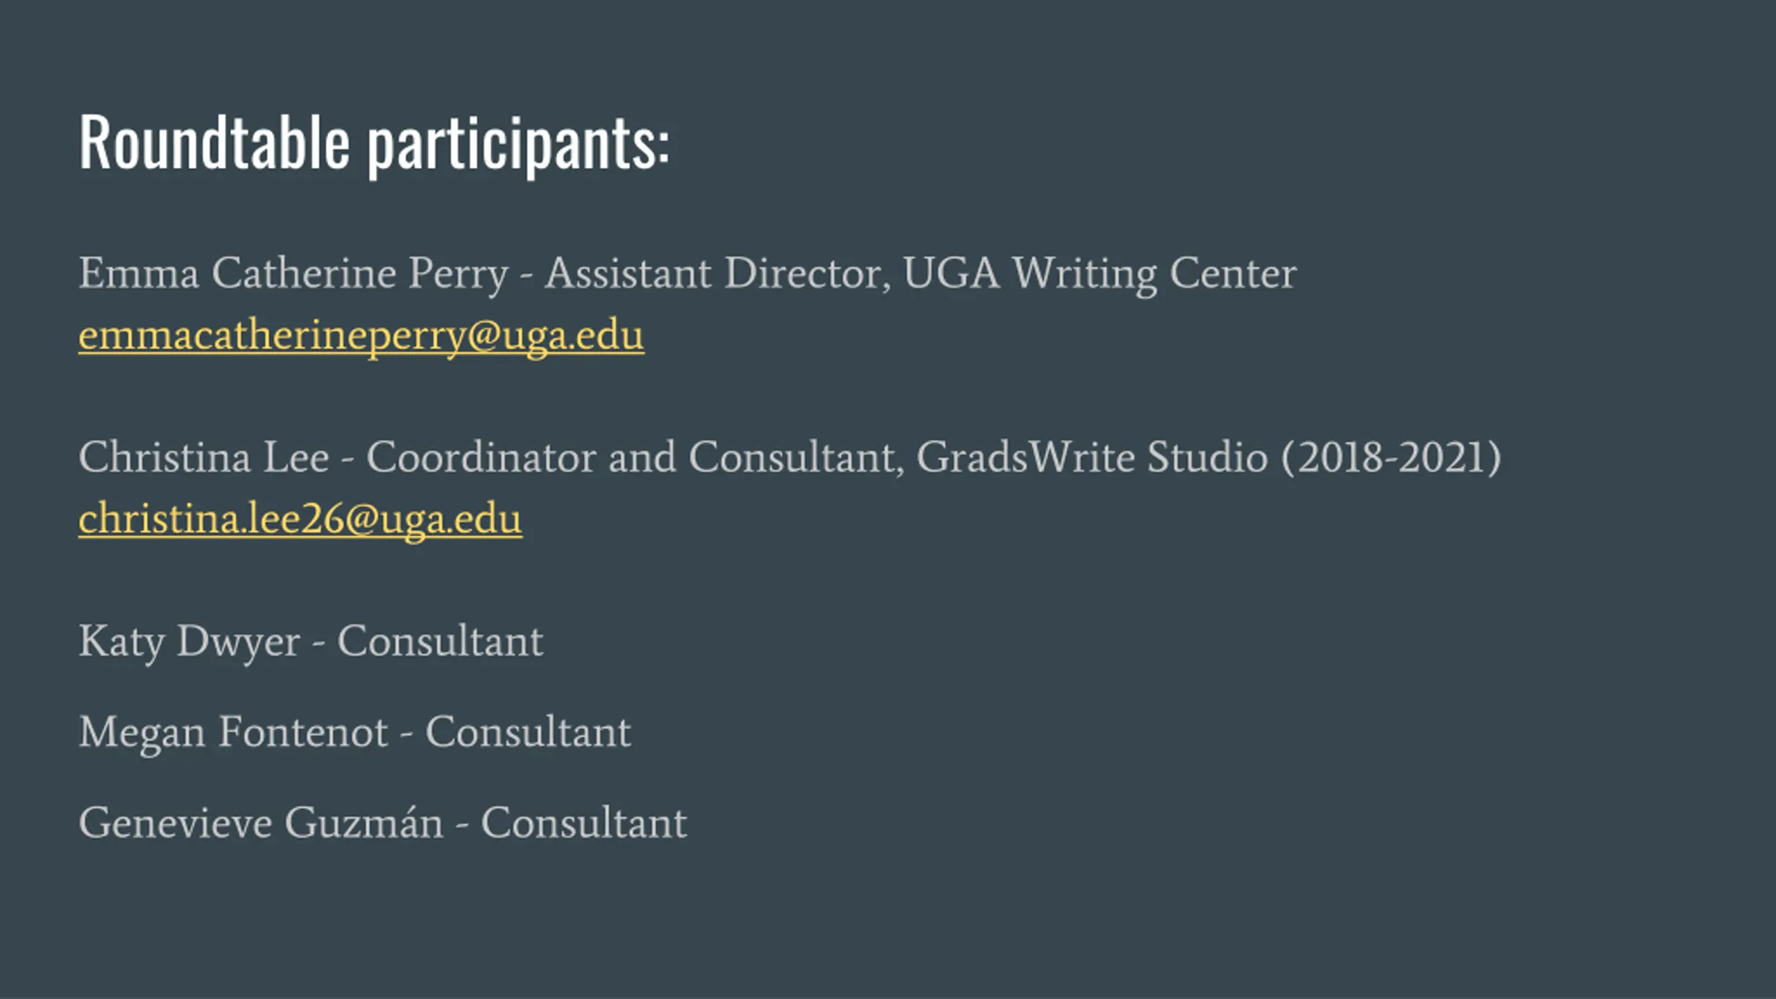
Task: Select the name Christina Lee
Action: tap(203, 457)
